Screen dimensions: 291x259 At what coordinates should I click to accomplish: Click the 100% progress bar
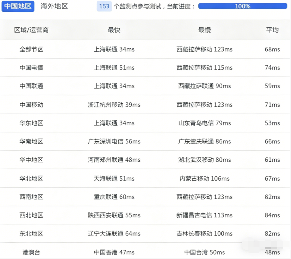click(x=242, y=6)
